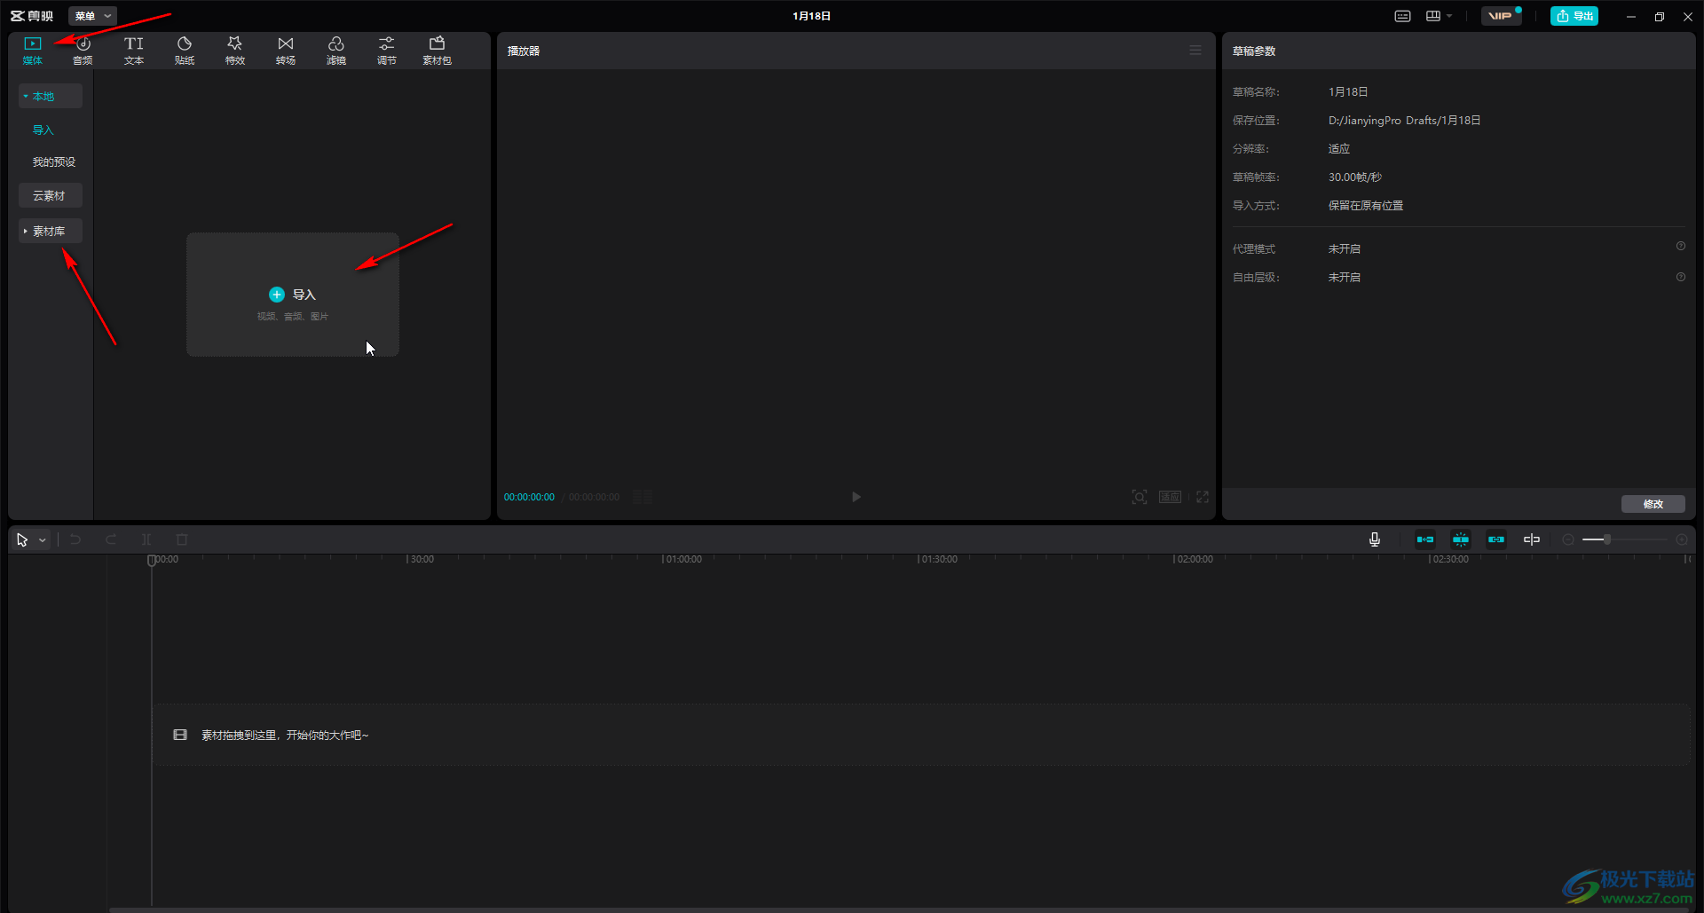
Task: Click the 适应 ratio button in player
Action: 1170,497
